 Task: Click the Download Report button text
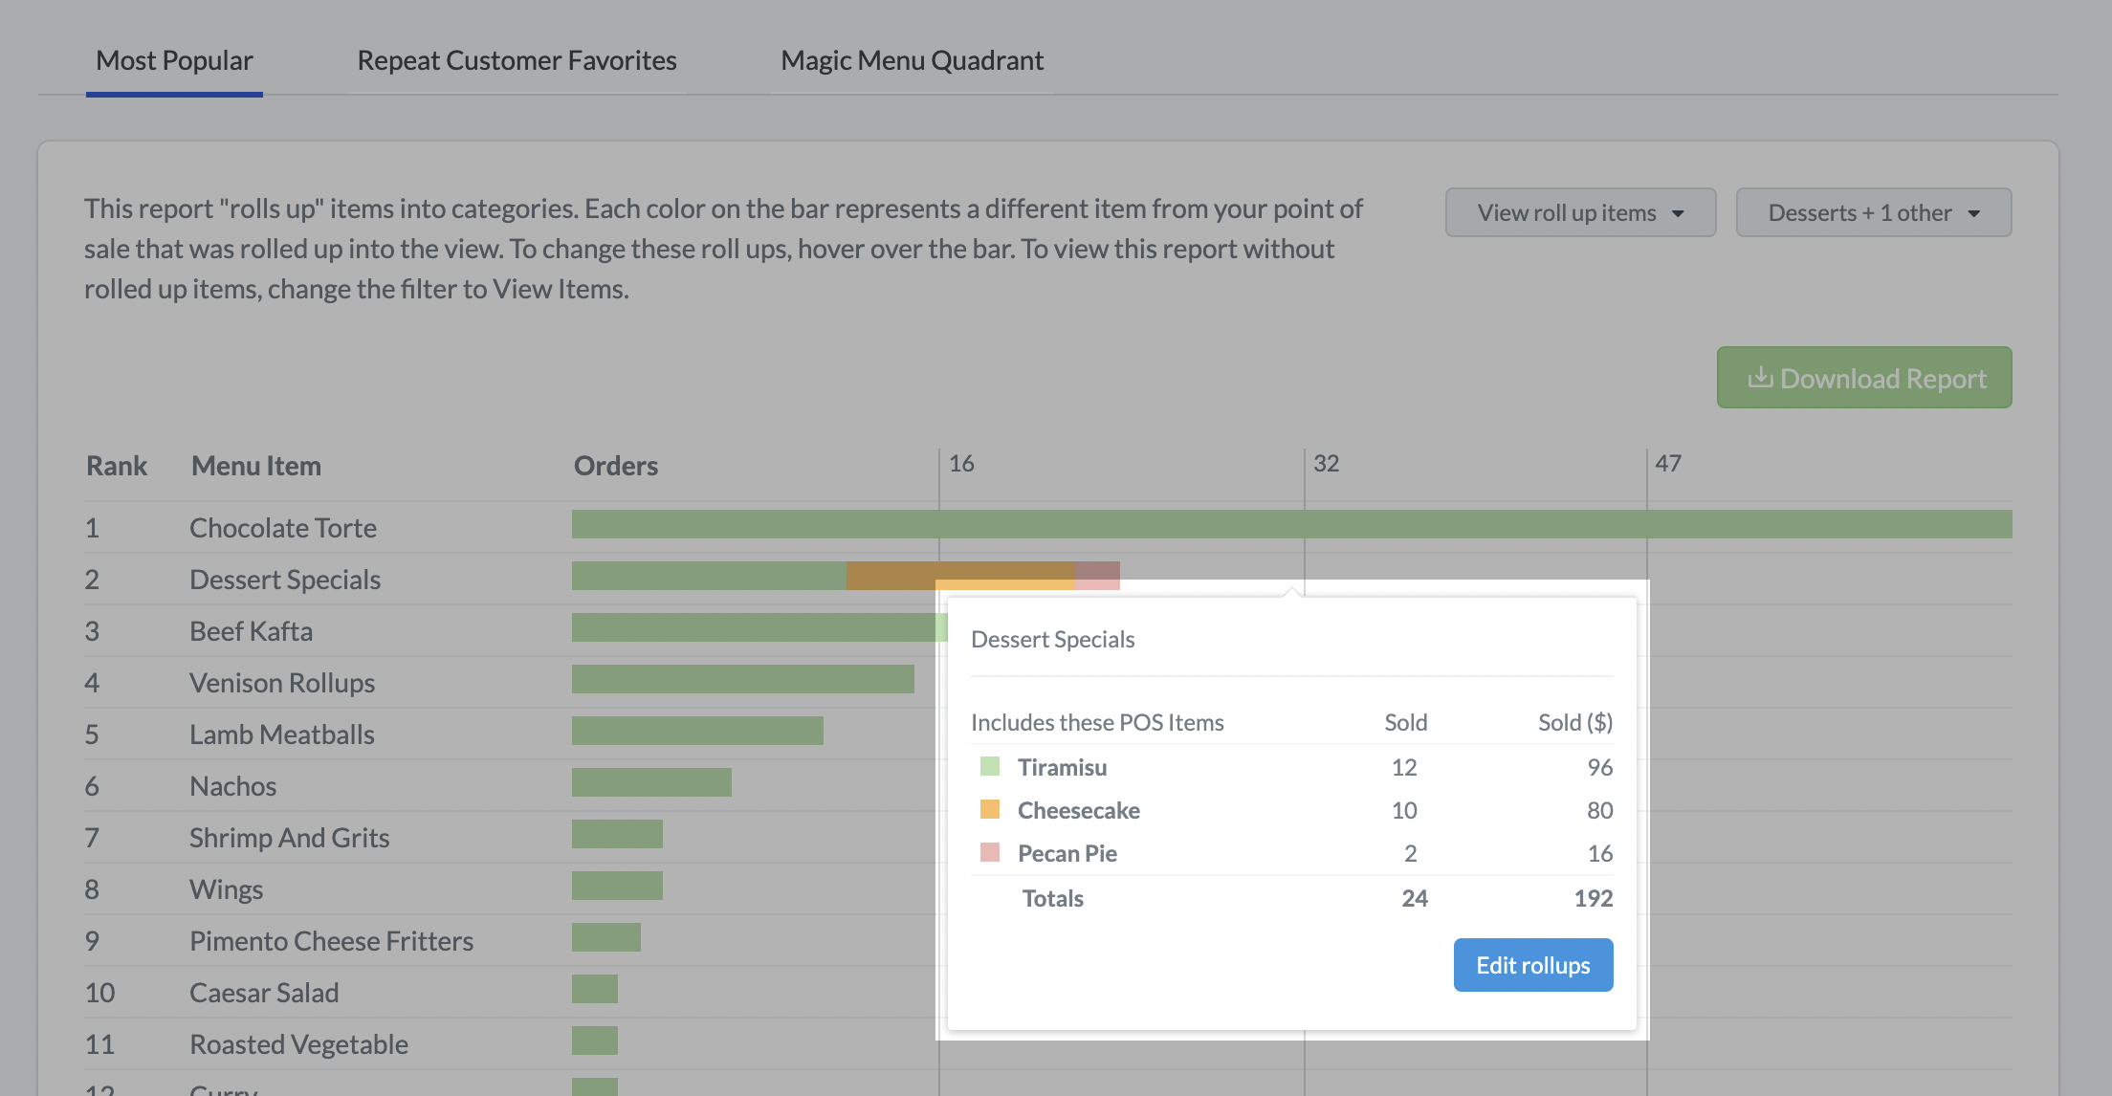click(x=1882, y=379)
